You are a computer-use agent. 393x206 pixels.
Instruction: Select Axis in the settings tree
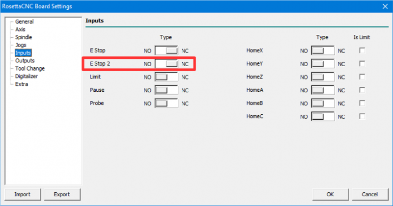click(20, 29)
